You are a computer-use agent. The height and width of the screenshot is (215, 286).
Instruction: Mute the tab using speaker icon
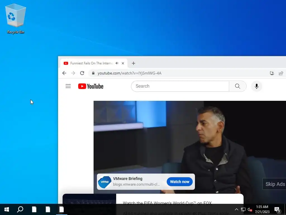(117, 63)
